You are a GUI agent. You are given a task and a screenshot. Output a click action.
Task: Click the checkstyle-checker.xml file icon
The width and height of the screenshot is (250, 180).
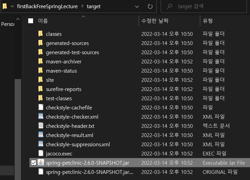(x=41, y=117)
